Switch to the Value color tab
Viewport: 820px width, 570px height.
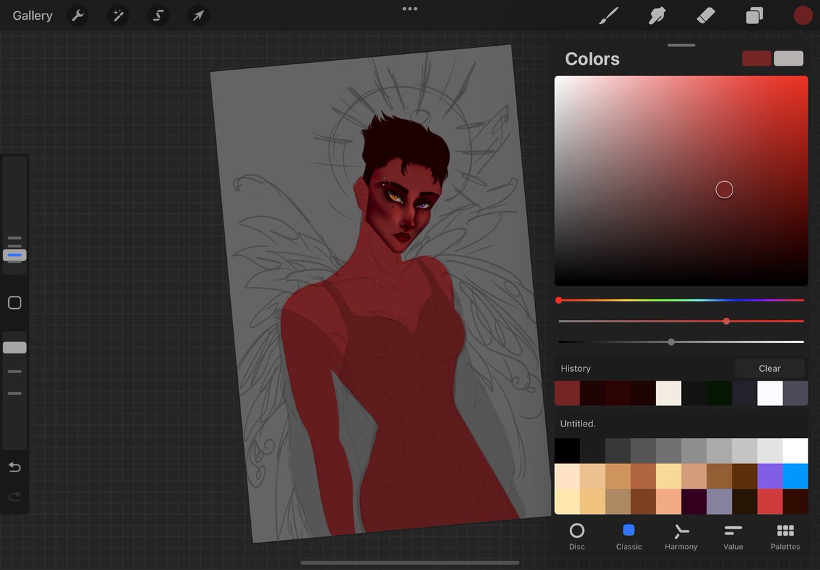pyautogui.click(x=733, y=537)
